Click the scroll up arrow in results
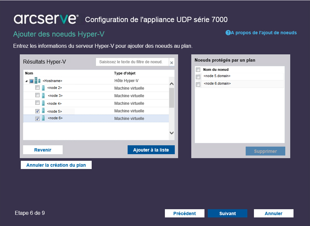This screenshot has height=226, width=310. (x=171, y=84)
